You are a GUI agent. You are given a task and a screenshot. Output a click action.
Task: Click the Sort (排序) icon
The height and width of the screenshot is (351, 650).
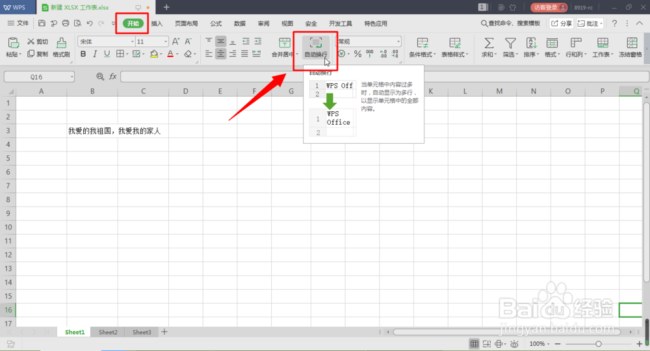(x=531, y=43)
